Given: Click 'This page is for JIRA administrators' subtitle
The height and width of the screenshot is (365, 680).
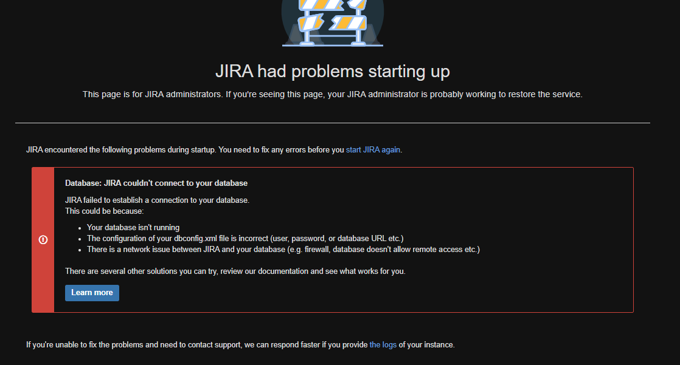Looking at the screenshot, I should point(333,94).
